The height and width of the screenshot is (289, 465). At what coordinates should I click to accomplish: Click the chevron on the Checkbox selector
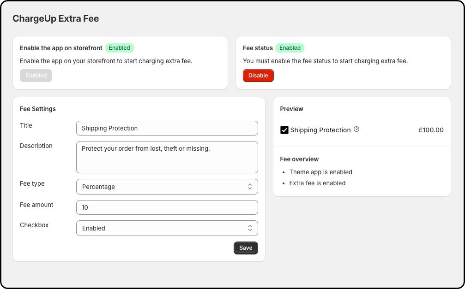point(250,228)
